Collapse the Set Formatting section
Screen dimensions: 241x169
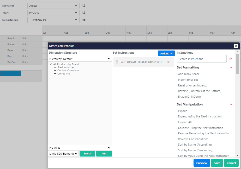point(231,67)
